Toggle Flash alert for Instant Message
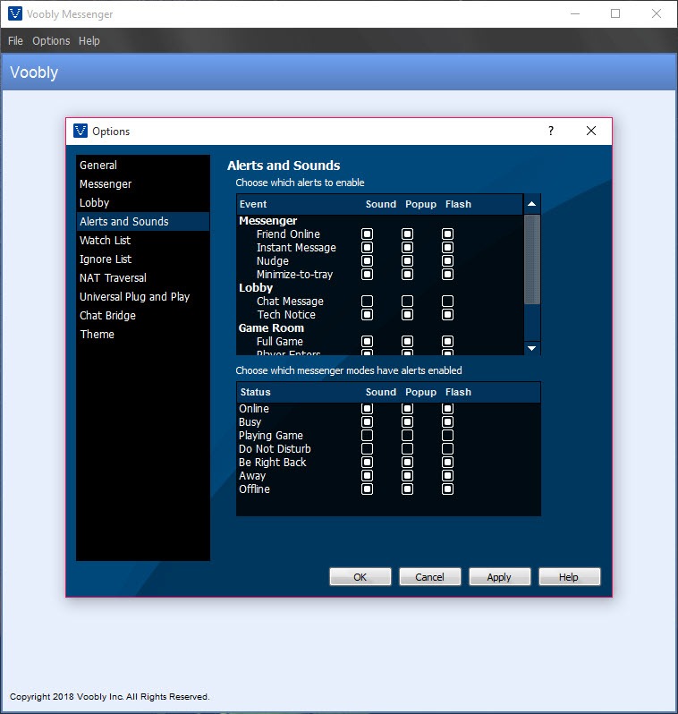This screenshot has height=714, width=678. click(x=447, y=247)
